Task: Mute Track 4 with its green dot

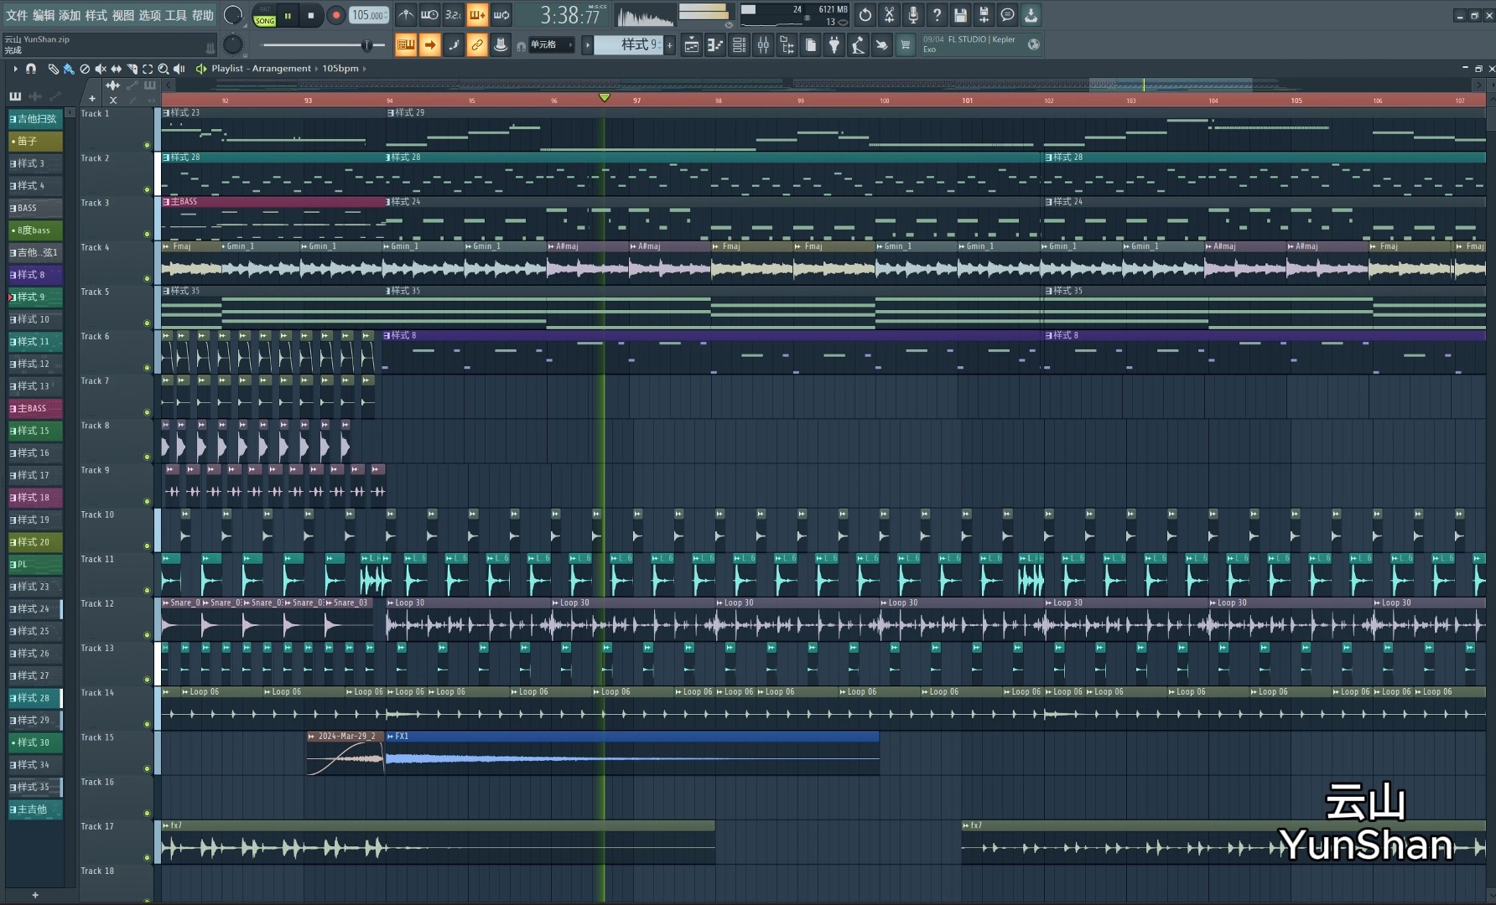Action: coord(148,279)
